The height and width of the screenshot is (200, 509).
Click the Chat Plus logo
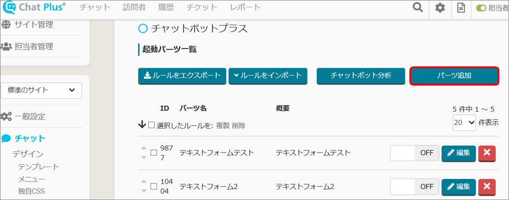pos(34,7)
